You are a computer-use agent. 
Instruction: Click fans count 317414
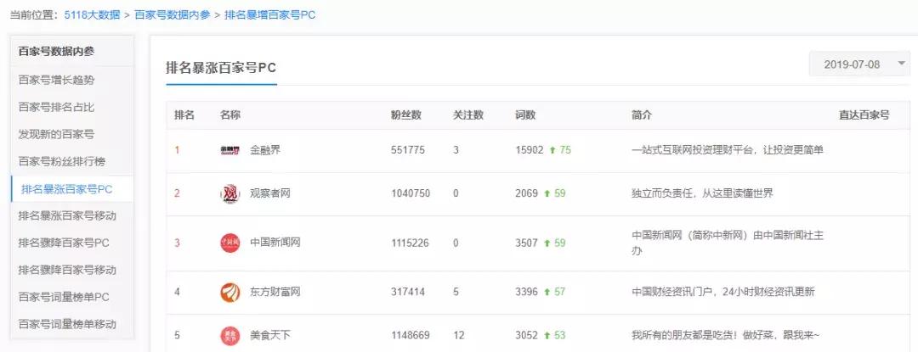click(408, 292)
